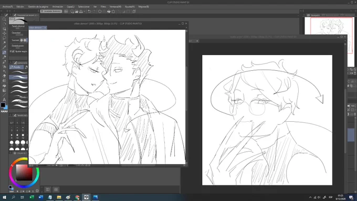This screenshot has width=357, height=201.
Task: Select the Pluma sub tool group tab
Action: click(x=16, y=67)
